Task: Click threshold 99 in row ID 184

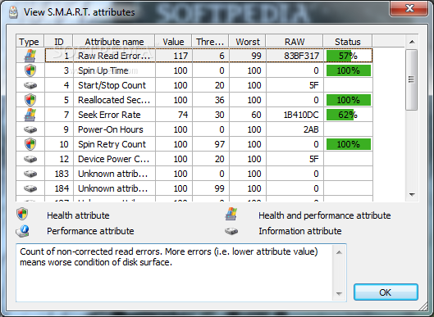Action: tap(220, 188)
